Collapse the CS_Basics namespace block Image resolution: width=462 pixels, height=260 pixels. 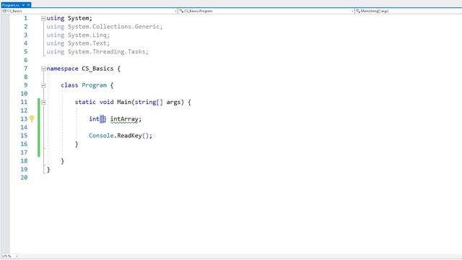tap(43, 69)
